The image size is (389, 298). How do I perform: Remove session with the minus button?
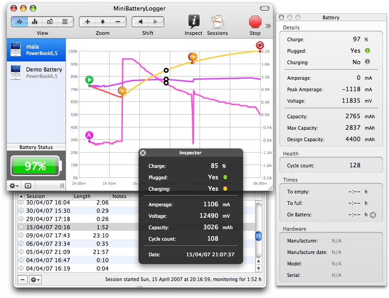[x=22, y=279]
